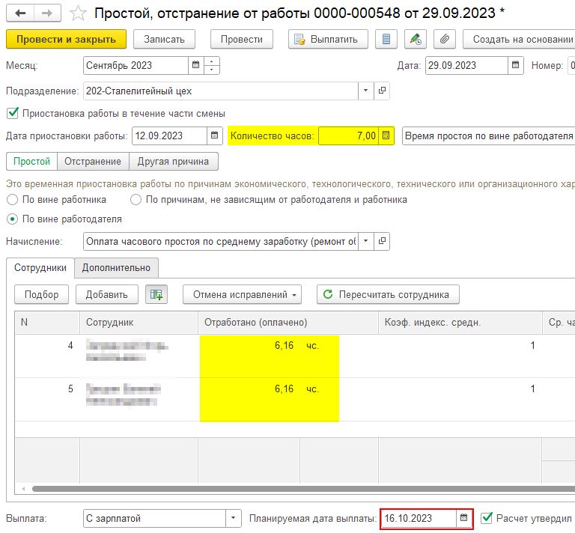Click the Коэф. индекс. средн. column header
This screenshot has height=533, width=575.
[x=460, y=322]
